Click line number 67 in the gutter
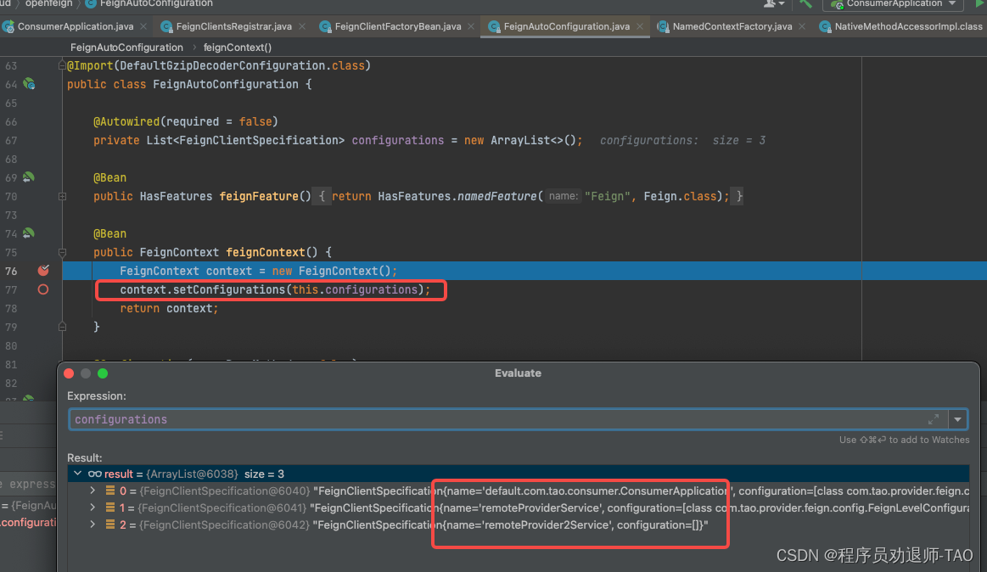Viewport: 987px width, 572px height. tap(11, 140)
